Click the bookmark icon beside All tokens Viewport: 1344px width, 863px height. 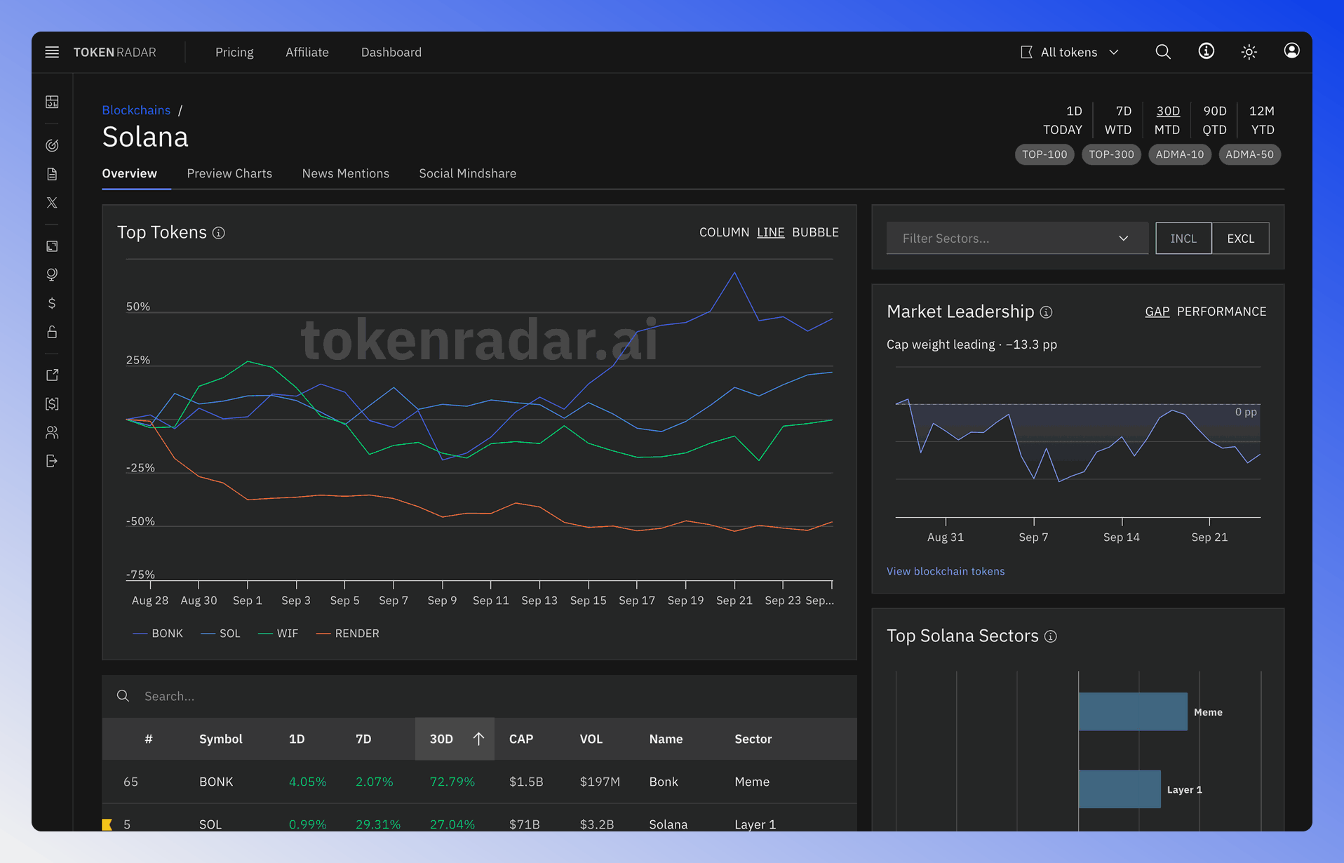tap(1026, 52)
